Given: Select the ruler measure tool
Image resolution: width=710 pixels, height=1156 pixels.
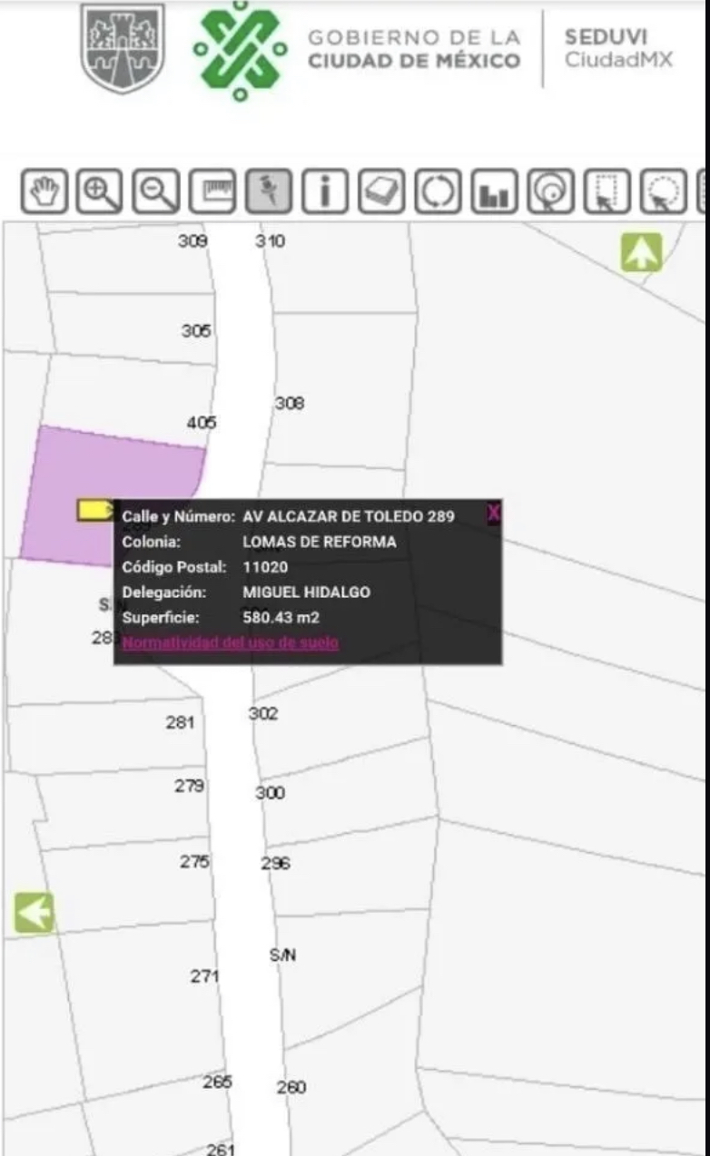Looking at the screenshot, I should (x=212, y=191).
